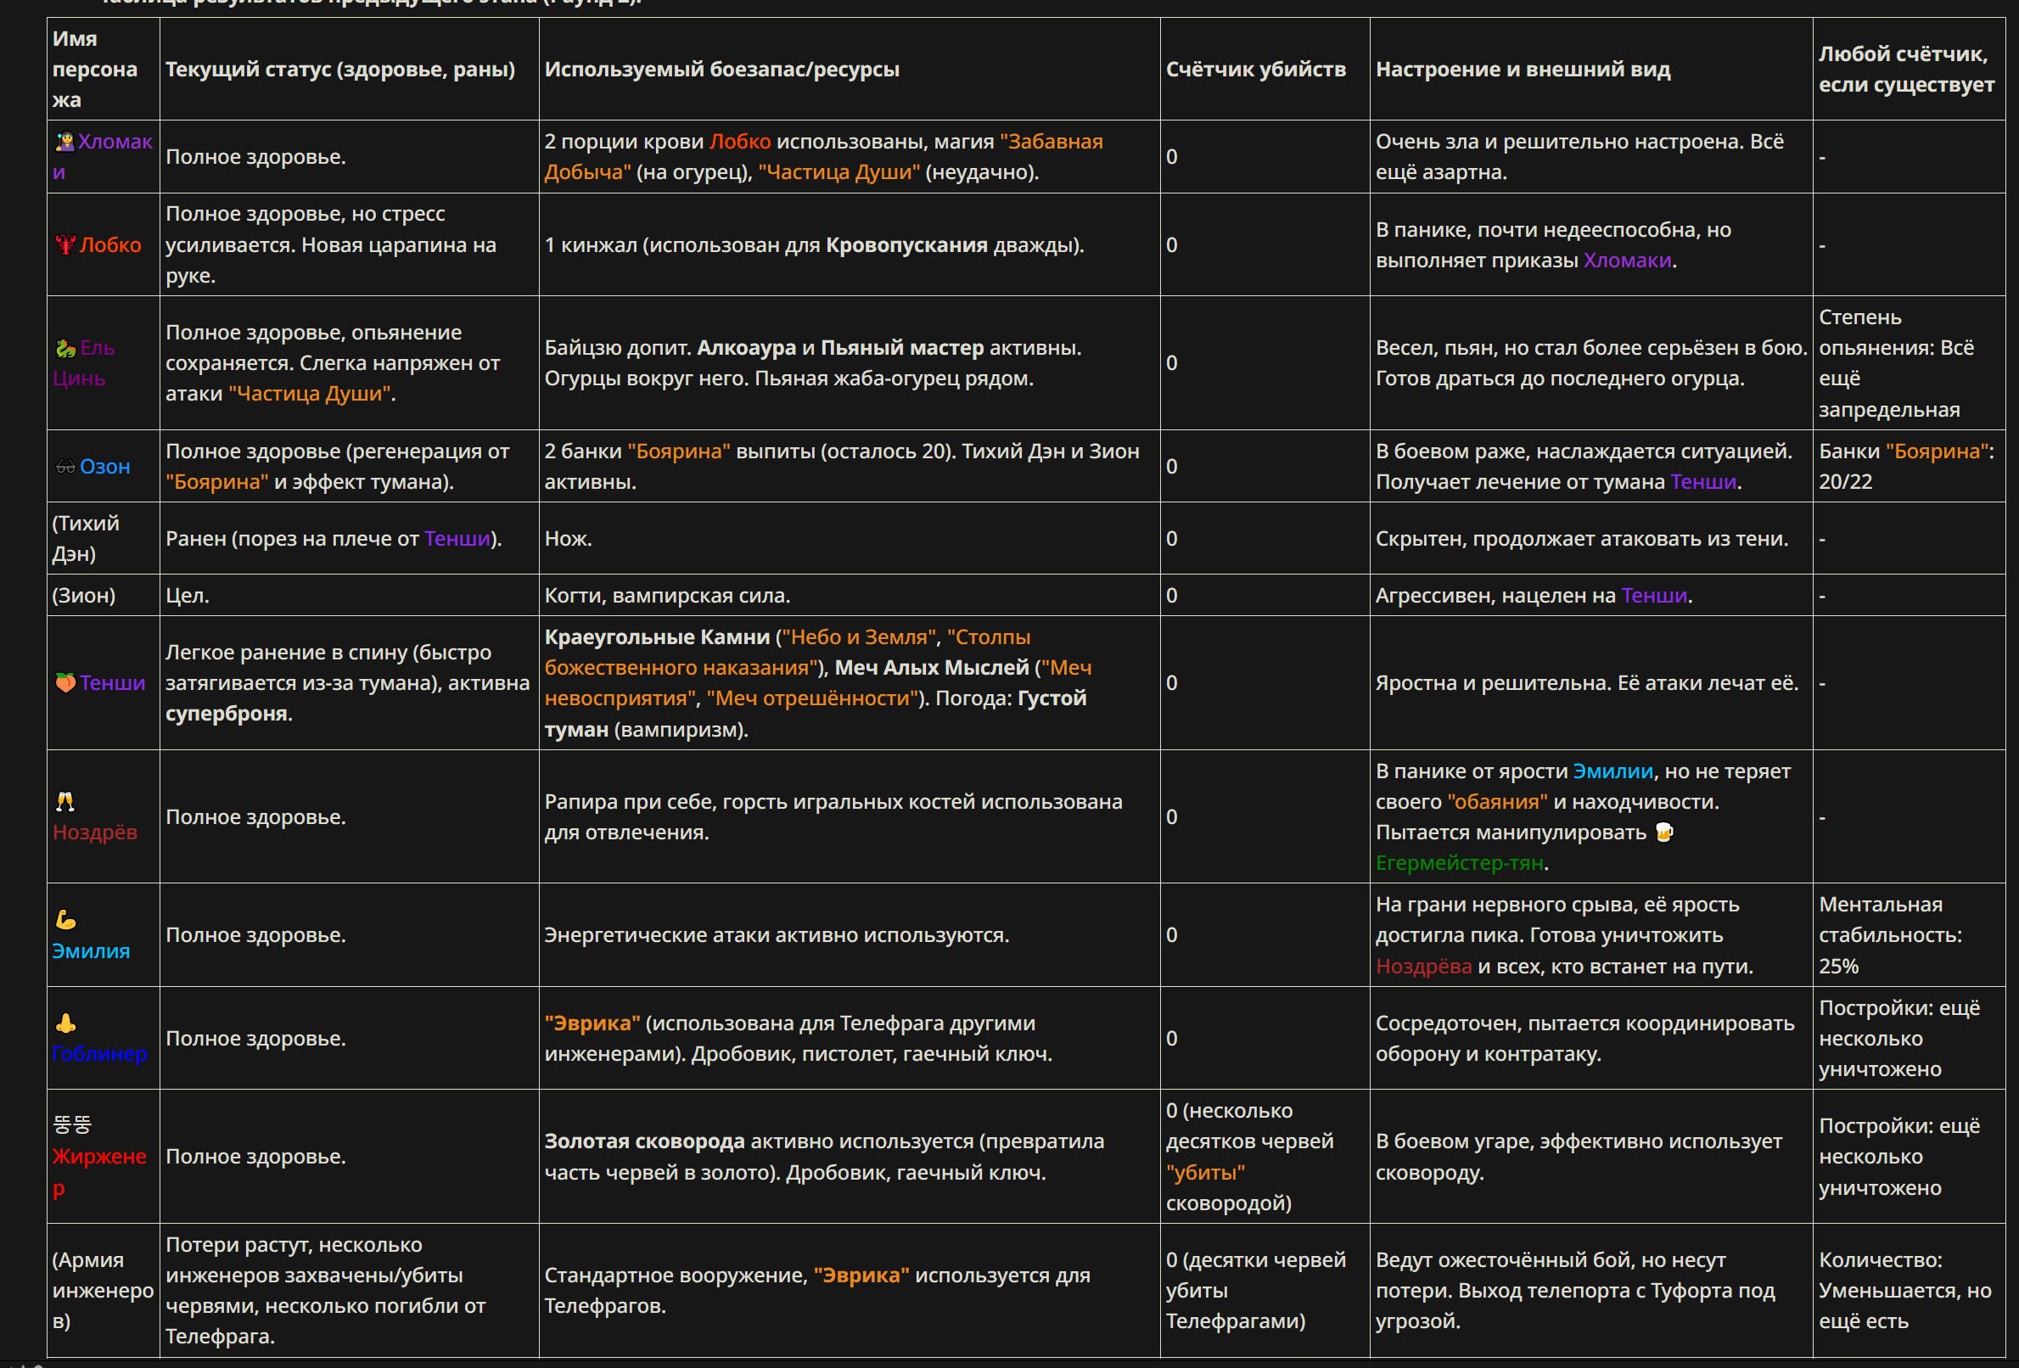This screenshot has height=1368, width=2019.
Task: Click the Эмилия name in first column
Action: tap(91, 951)
